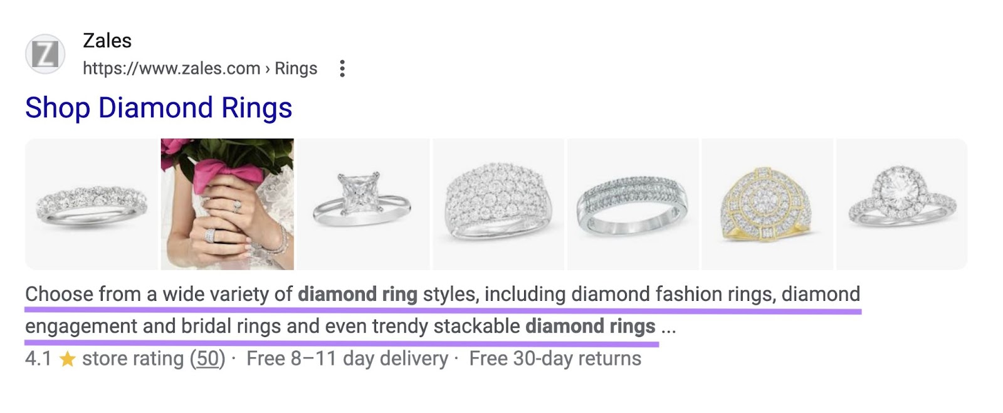Open the (50) store reviews link

click(x=207, y=358)
